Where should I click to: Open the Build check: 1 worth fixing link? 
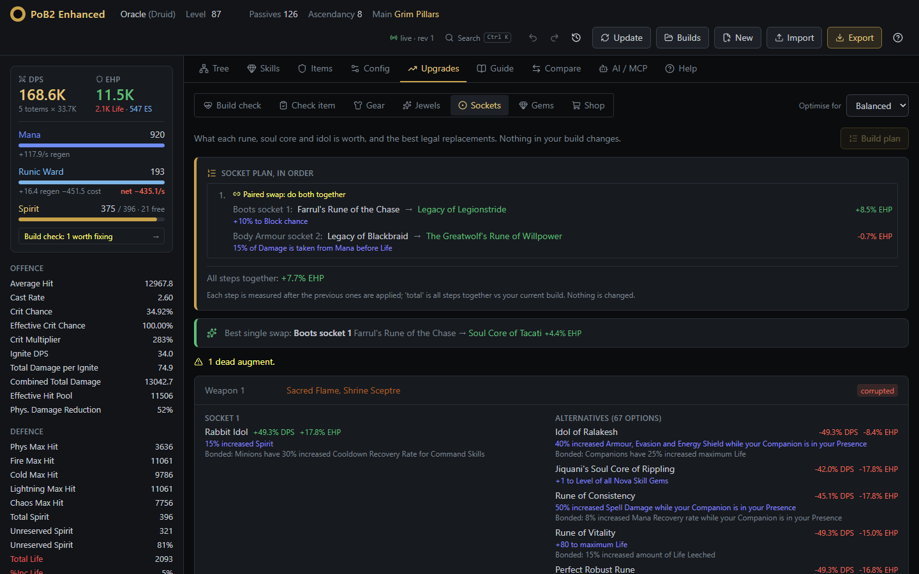[x=91, y=236]
